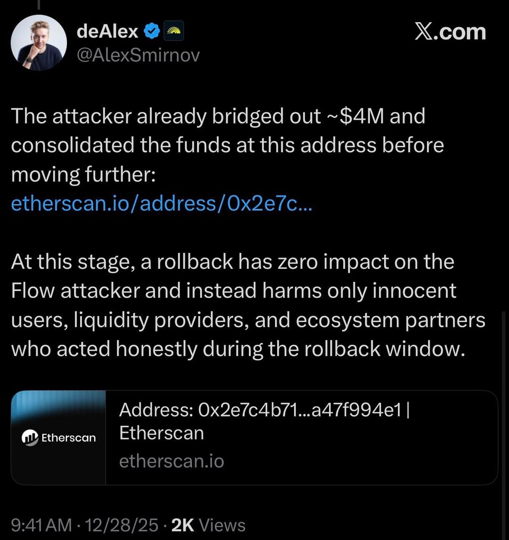
Task: Open the @AlexSmirnov handle
Action: (x=138, y=55)
